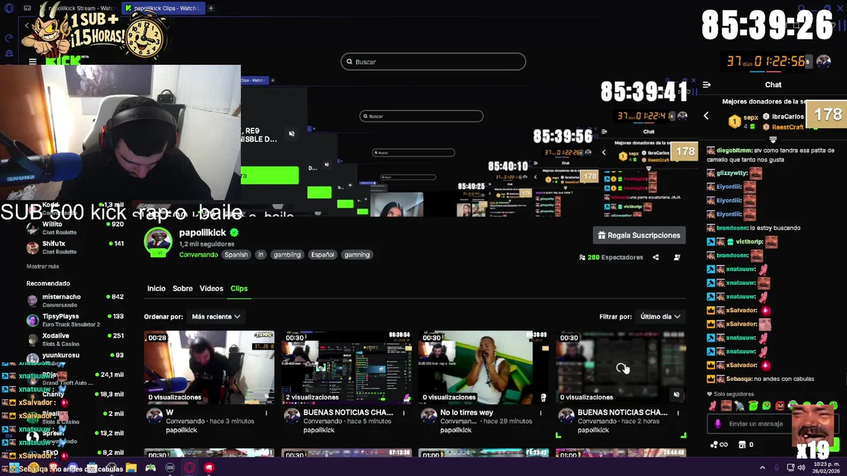Click the gambling tag chip
The image size is (847, 476).
[287, 255]
